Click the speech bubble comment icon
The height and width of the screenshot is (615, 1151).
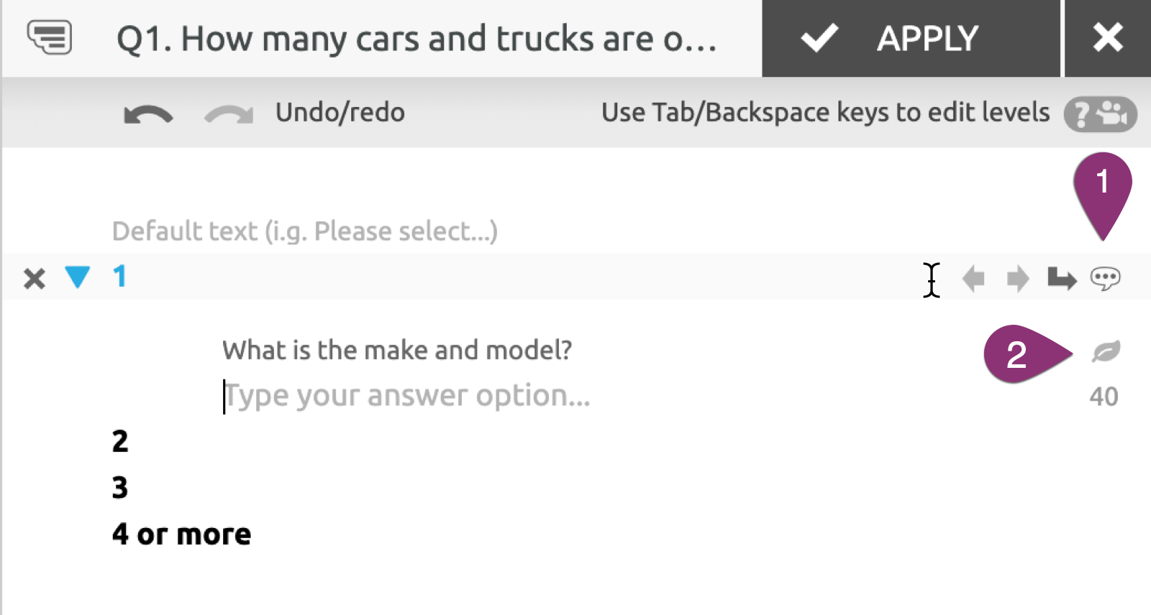point(1106,278)
